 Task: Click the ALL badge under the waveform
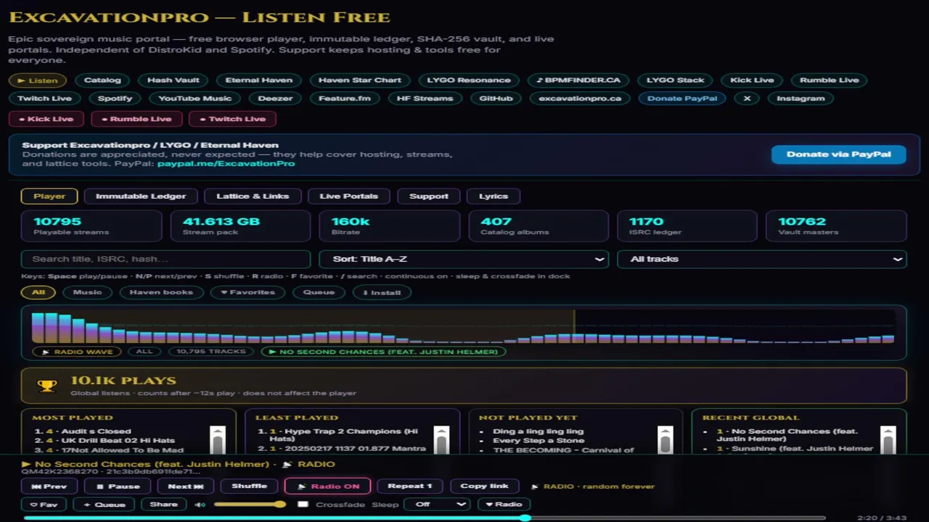coord(144,352)
